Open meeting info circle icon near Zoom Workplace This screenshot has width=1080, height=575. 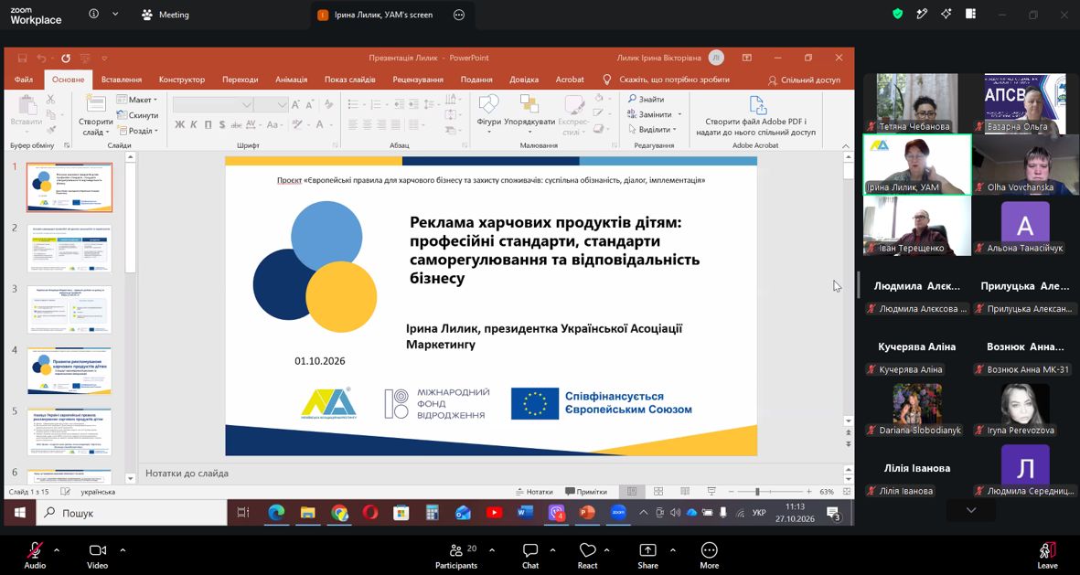tap(93, 14)
